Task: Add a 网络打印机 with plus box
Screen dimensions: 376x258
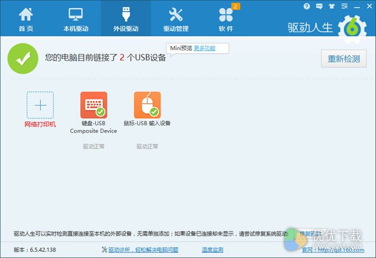Action: coord(40,105)
